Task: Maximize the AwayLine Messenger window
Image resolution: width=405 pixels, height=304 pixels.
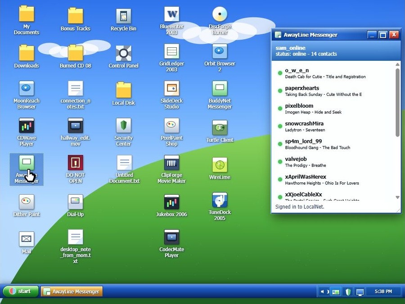Action: (383, 35)
